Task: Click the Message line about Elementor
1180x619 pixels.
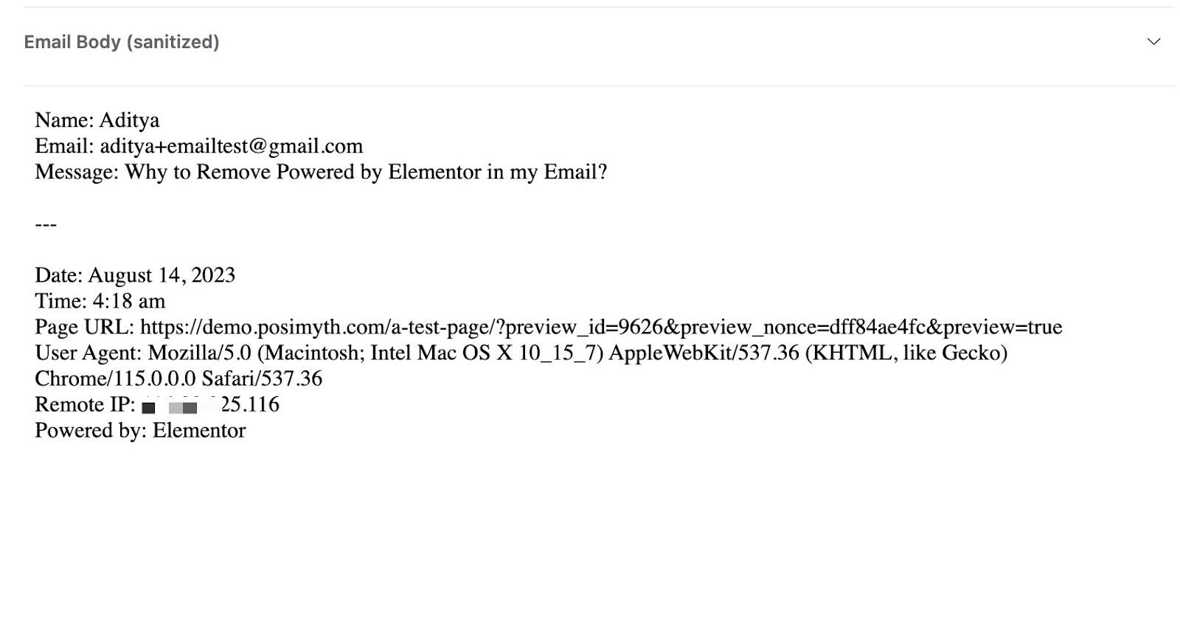Action: click(321, 172)
